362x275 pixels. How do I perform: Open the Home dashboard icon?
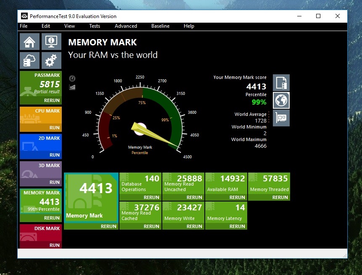coord(29,42)
